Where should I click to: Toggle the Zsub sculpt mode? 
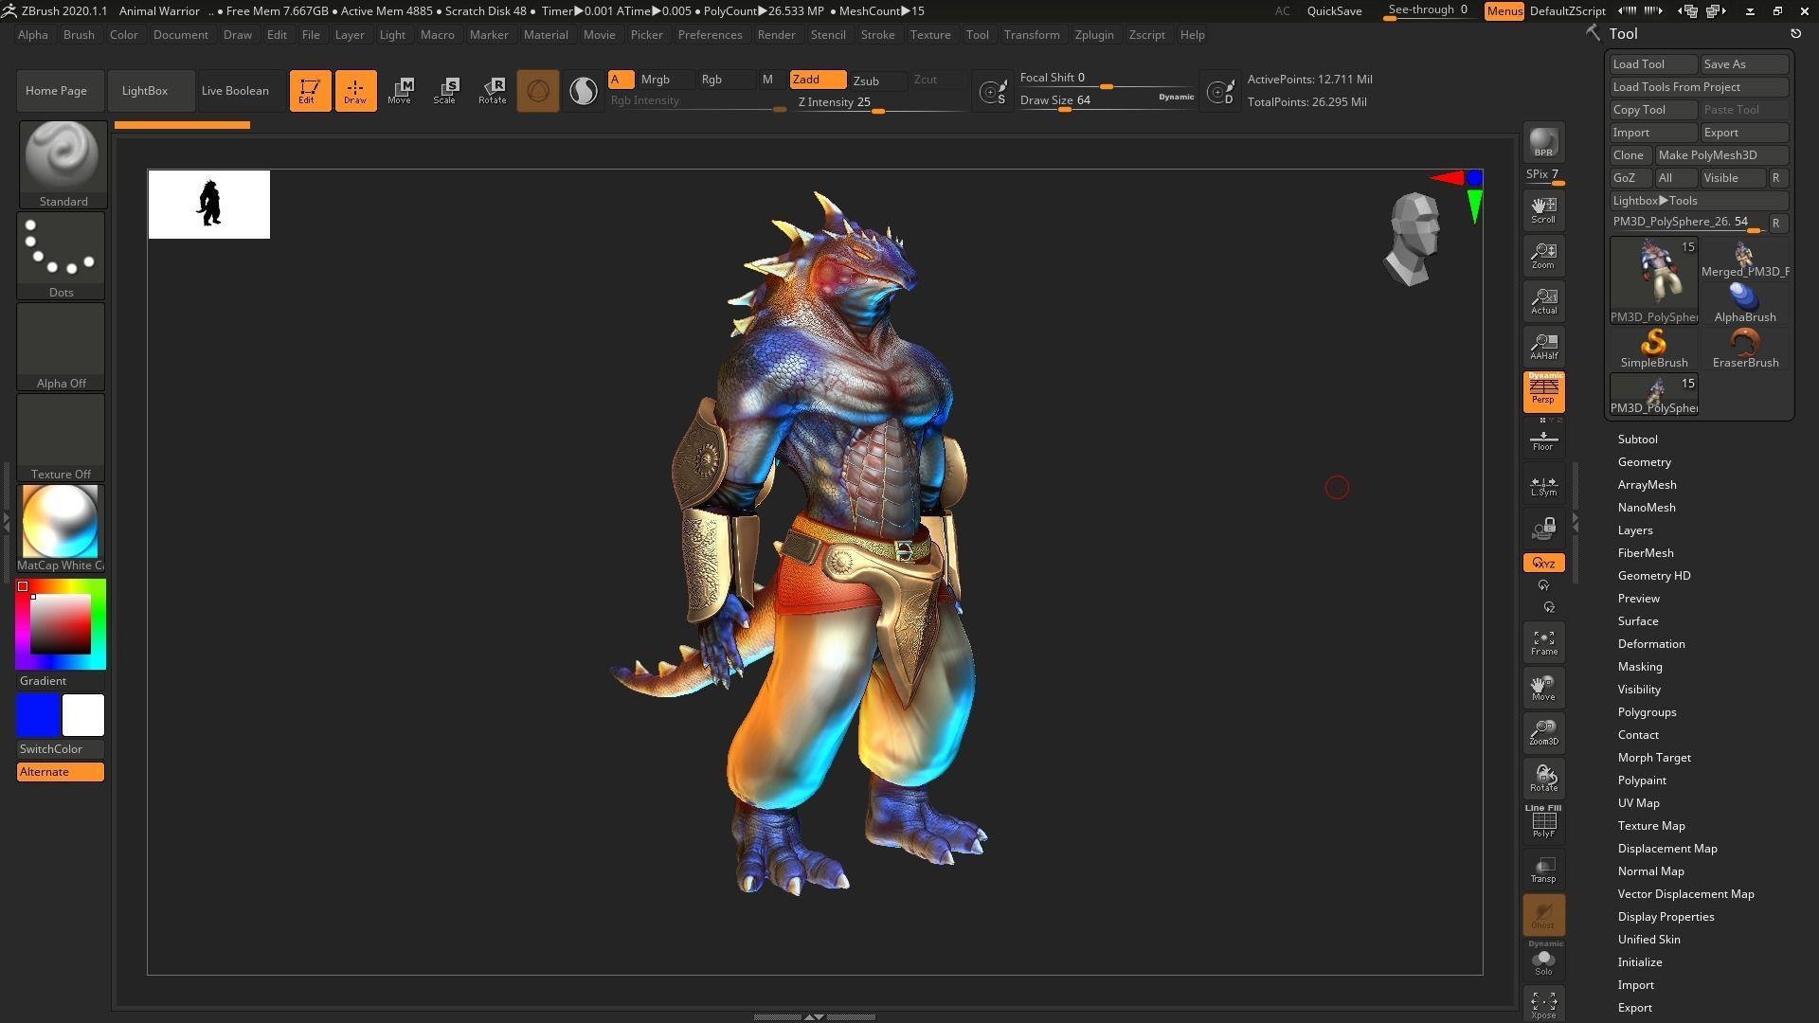(x=866, y=81)
